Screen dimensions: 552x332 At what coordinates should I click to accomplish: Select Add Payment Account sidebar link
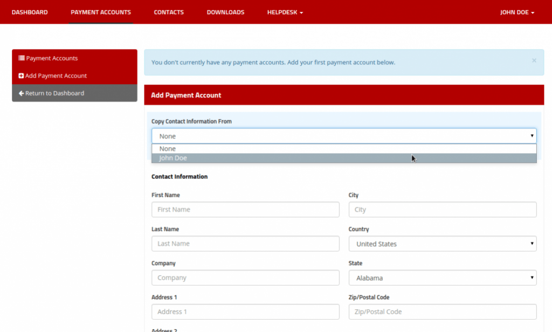click(56, 75)
